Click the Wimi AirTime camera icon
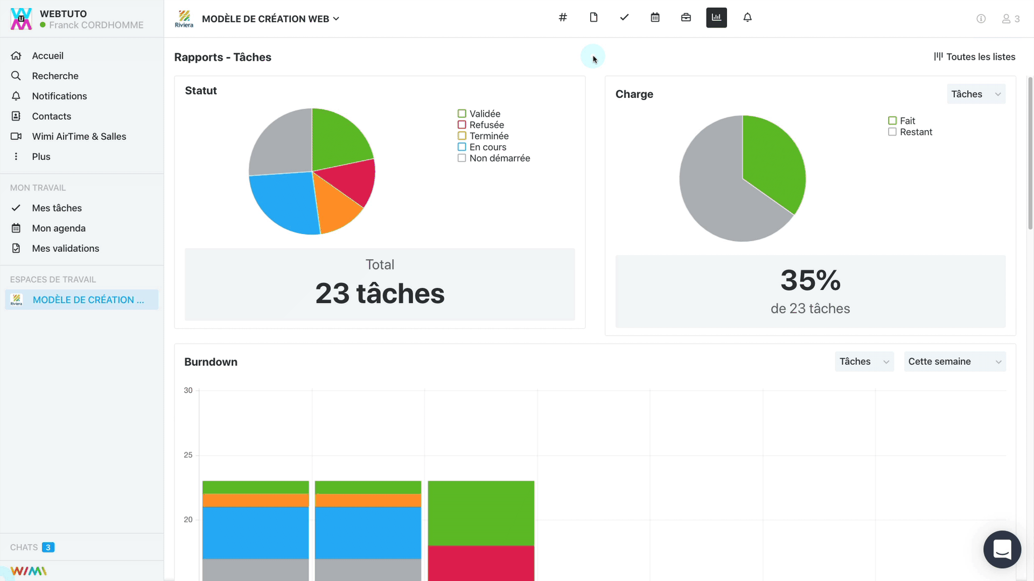The height and width of the screenshot is (581, 1034). (x=16, y=136)
